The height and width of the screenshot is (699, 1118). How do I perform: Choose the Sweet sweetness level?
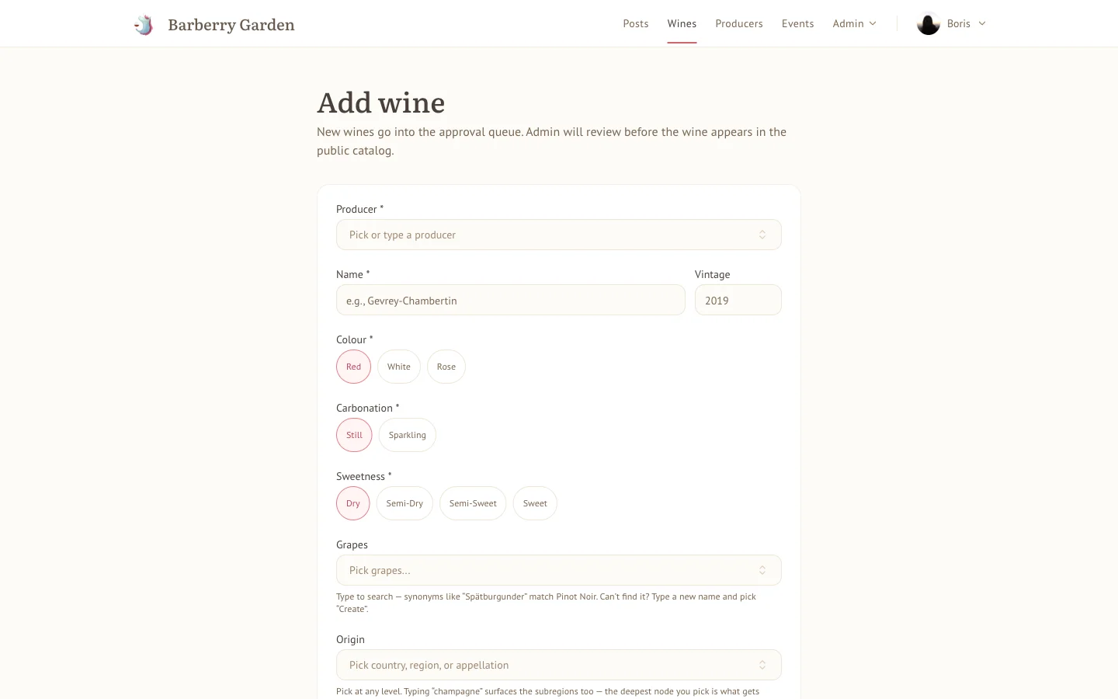pos(534,503)
